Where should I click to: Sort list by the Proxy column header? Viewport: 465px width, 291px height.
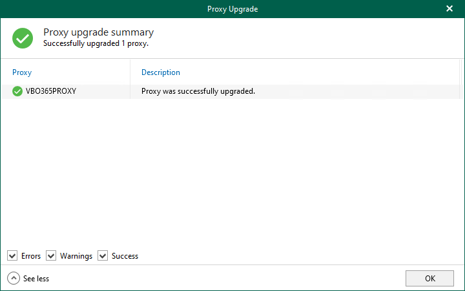tap(22, 72)
